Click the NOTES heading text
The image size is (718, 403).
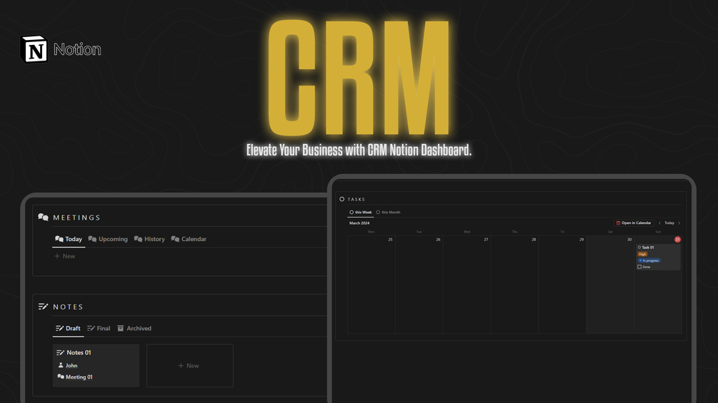coord(68,307)
